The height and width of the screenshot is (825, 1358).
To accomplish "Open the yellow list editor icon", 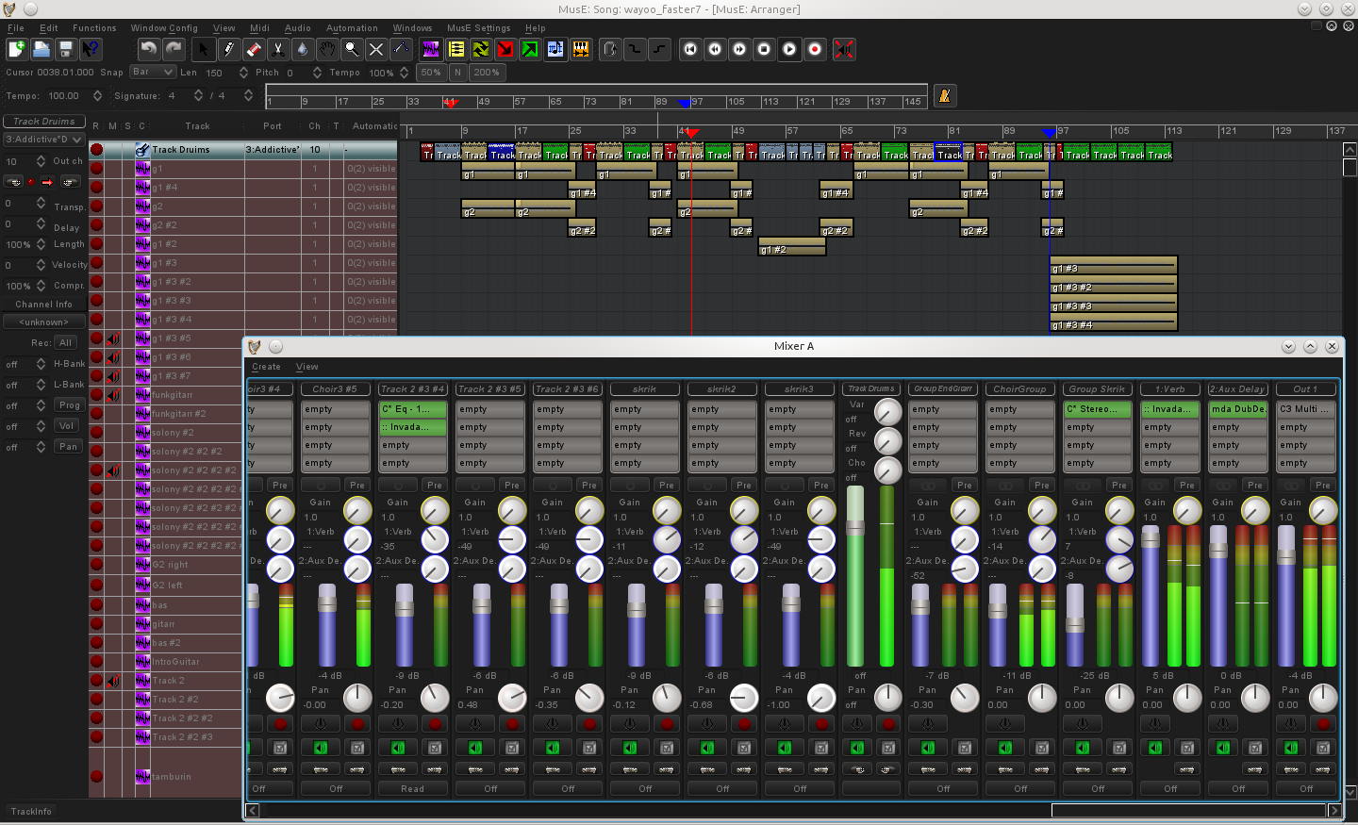I will (456, 49).
